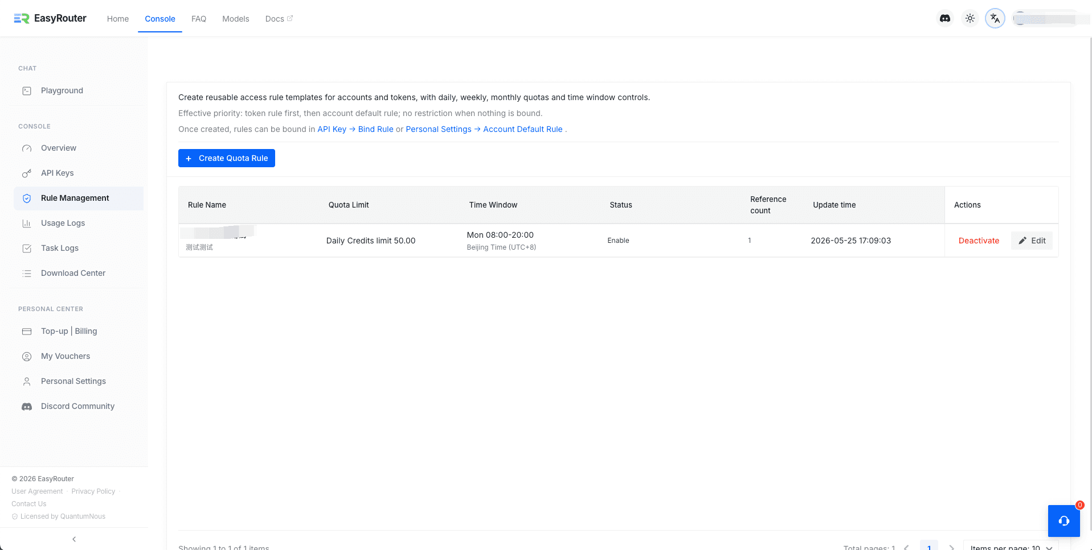
Task: Click the next page arrow
Action: coord(952,547)
